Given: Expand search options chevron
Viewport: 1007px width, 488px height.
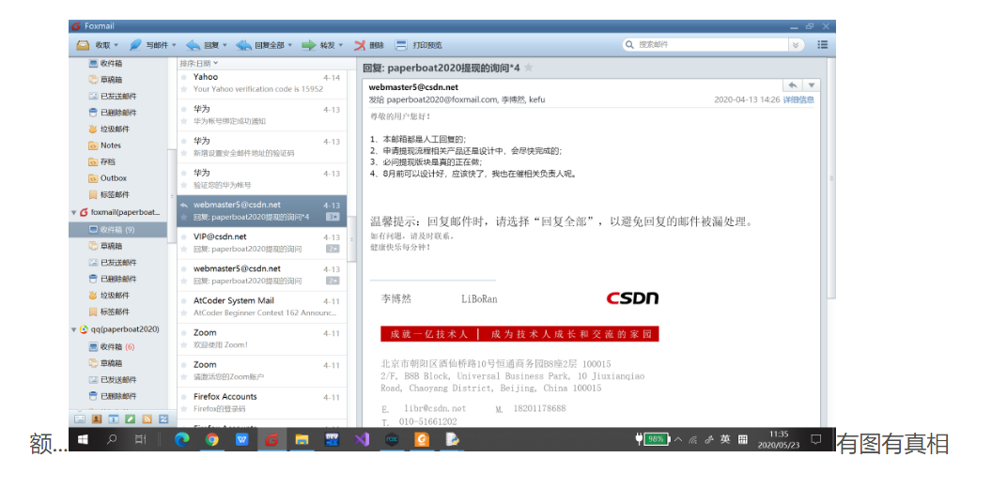Looking at the screenshot, I should [x=797, y=45].
